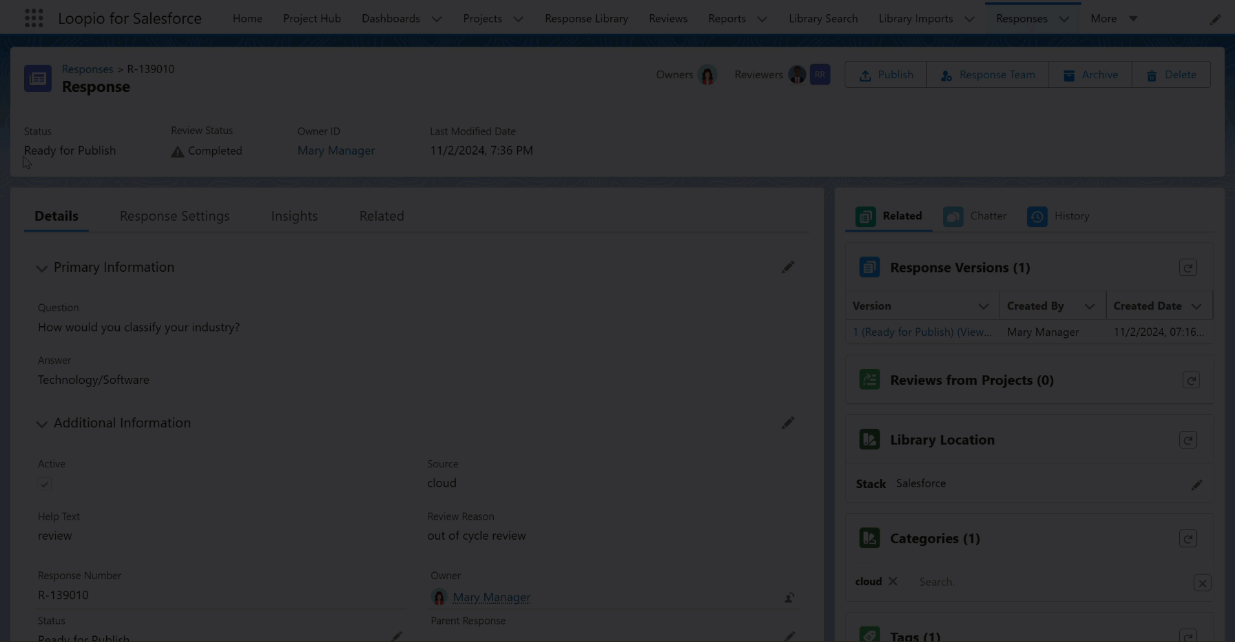Viewport: 1235px width, 642px height.
Task: Open the Created By column dropdown menu
Action: coord(1089,307)
